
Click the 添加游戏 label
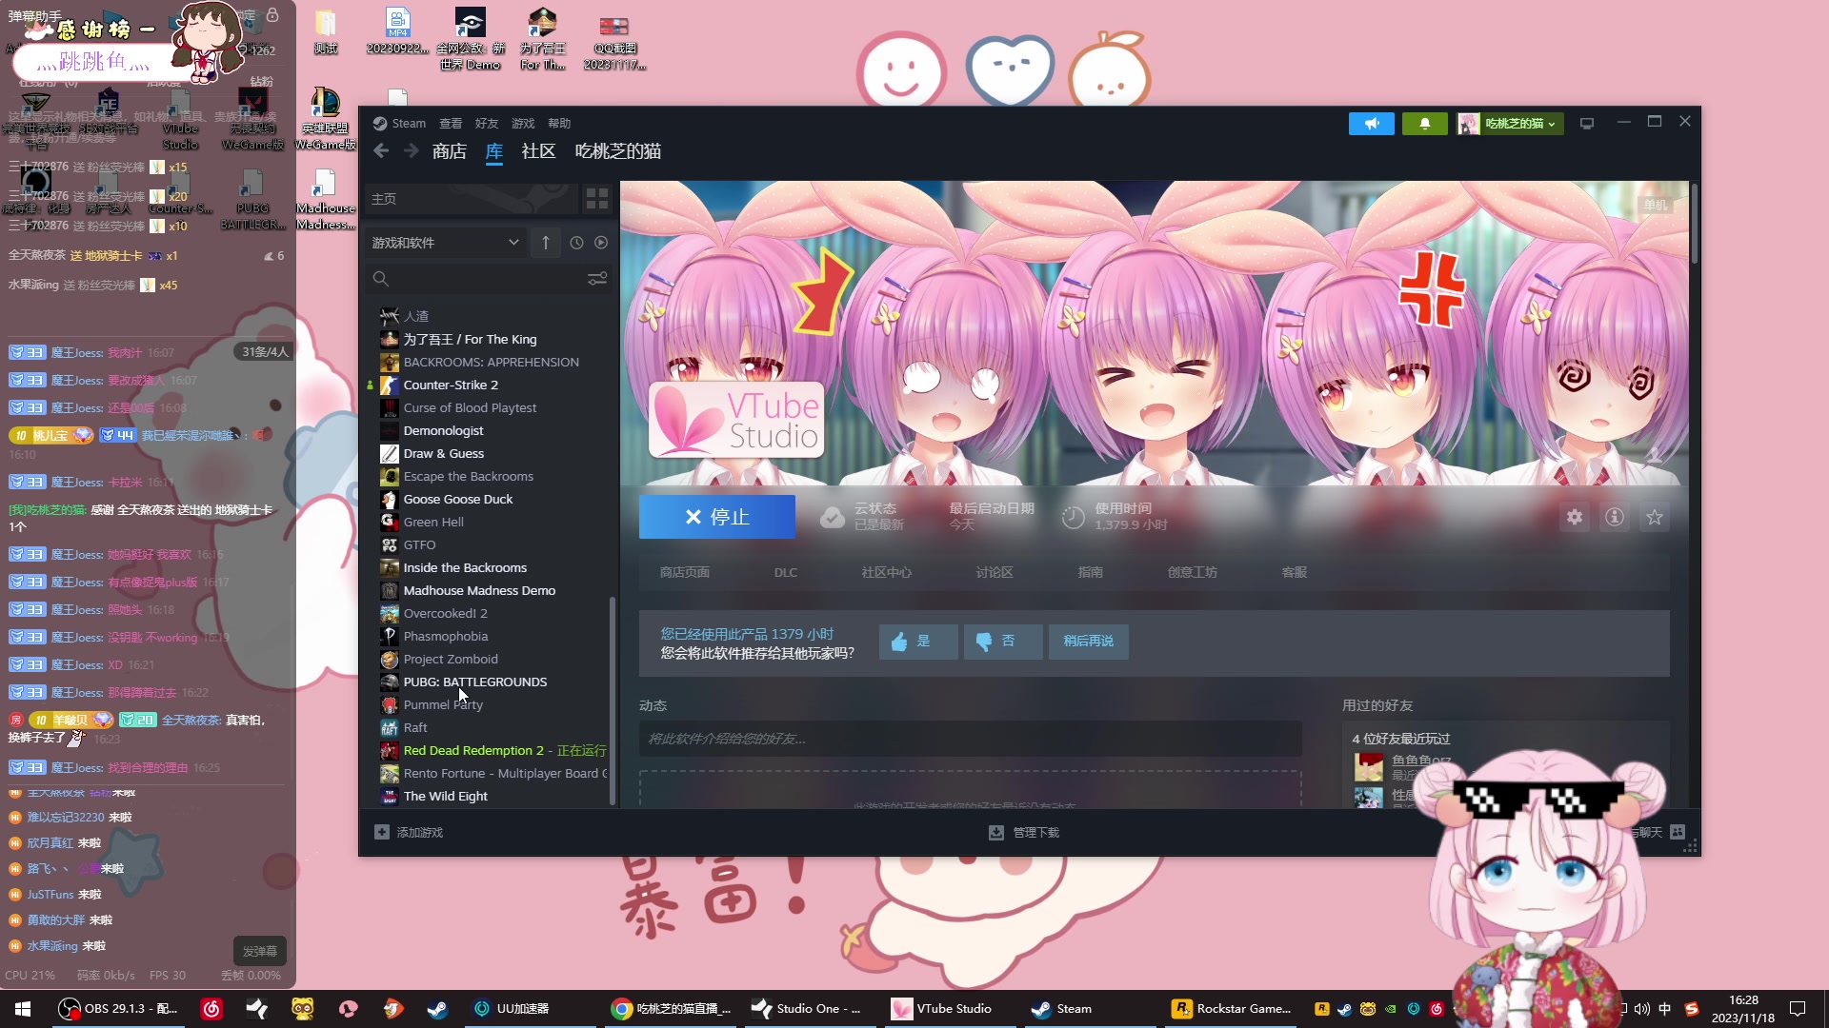(420, 833)
